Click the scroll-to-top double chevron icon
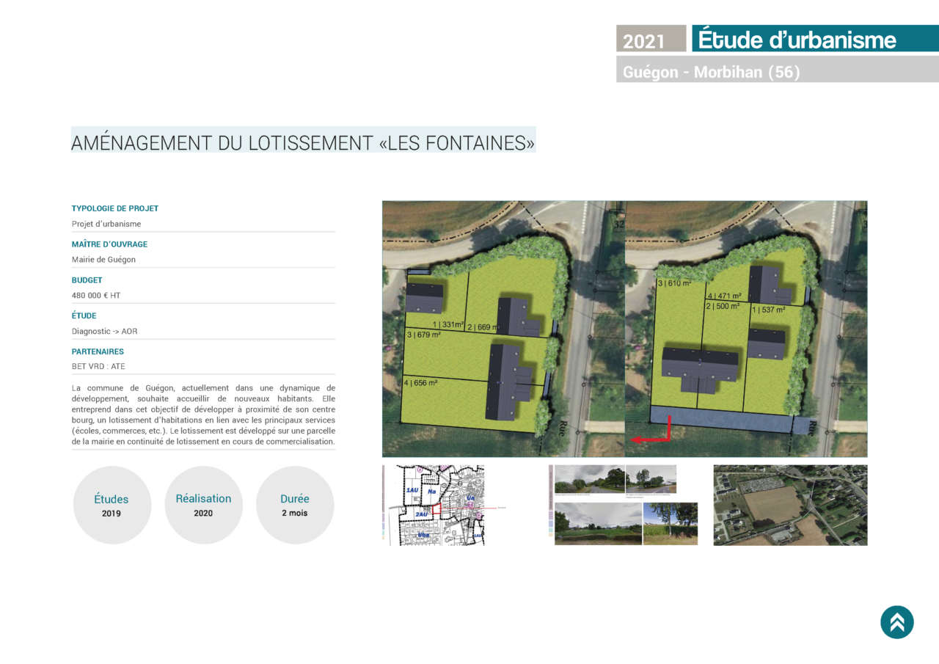The height and width of the screenshot is (664, 939). (x=896, y=622)
